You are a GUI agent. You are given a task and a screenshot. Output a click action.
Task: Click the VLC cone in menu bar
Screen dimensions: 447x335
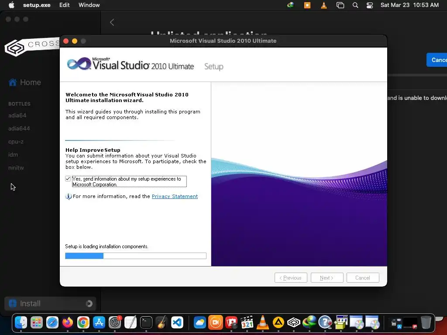(323, 5)
